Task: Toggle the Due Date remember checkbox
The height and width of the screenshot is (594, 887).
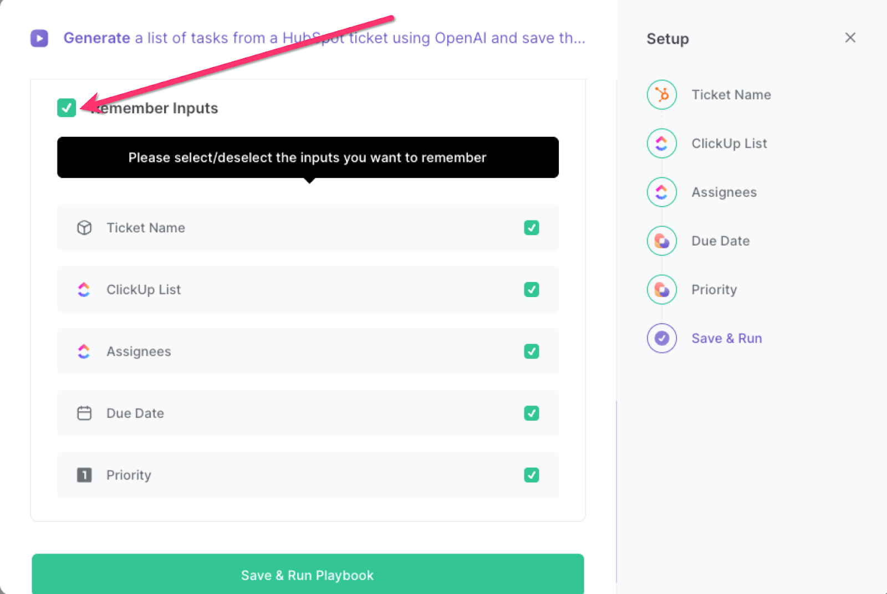Action: [531, 413]
